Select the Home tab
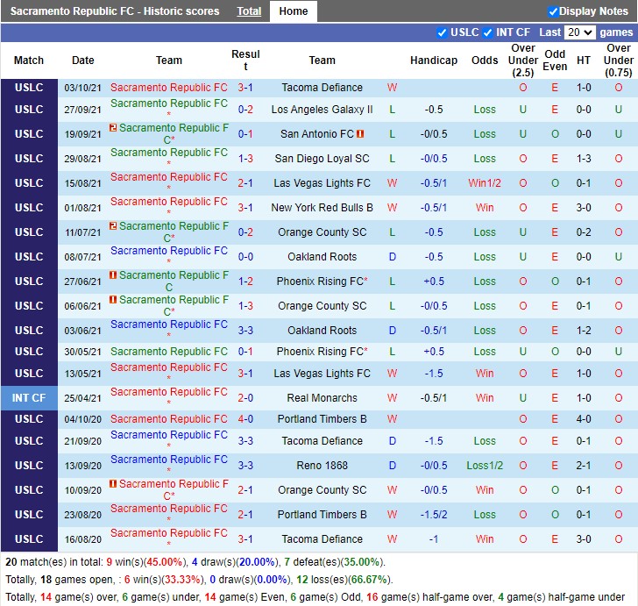638x606 pixels. (x=293, y=11)
